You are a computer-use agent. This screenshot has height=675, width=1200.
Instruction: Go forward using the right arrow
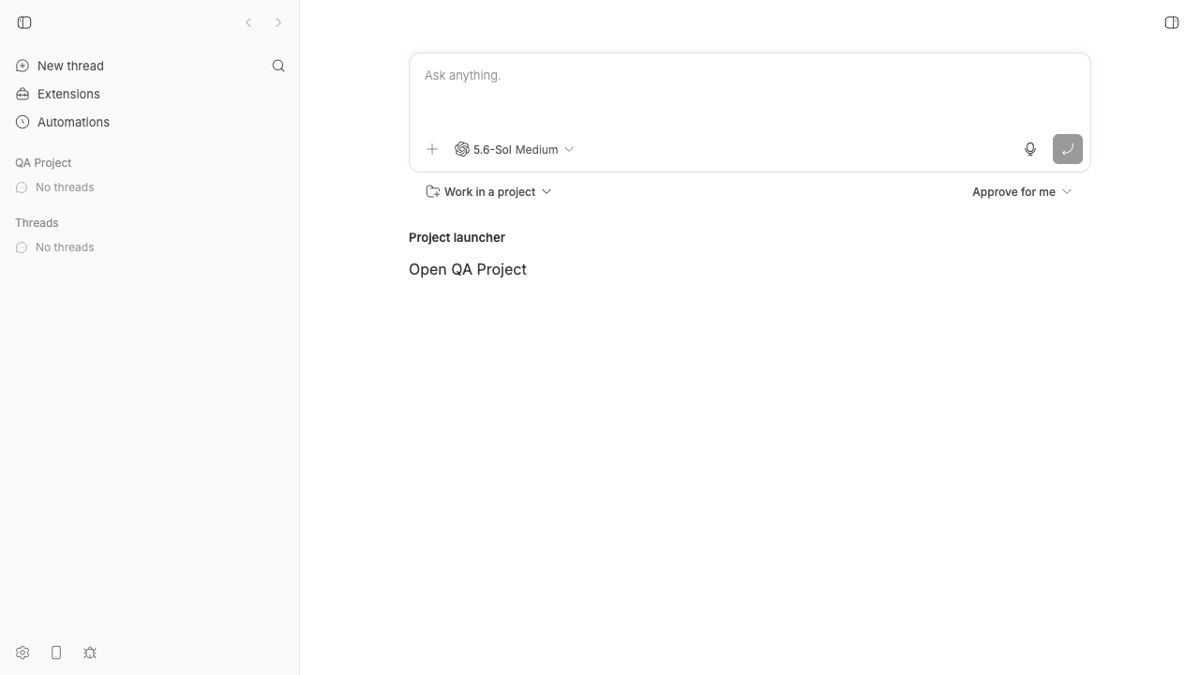pyautogui.click(x=278, y=22)
